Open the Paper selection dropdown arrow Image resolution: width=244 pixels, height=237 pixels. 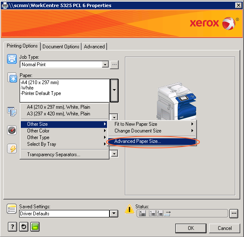pyautogui.click(x=115, y=90)
